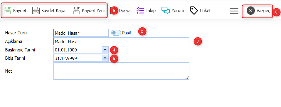This screenshot has width=281, height=107.
Task: Open the Yorum speech bubbles icon
Action: click(165, 10)
